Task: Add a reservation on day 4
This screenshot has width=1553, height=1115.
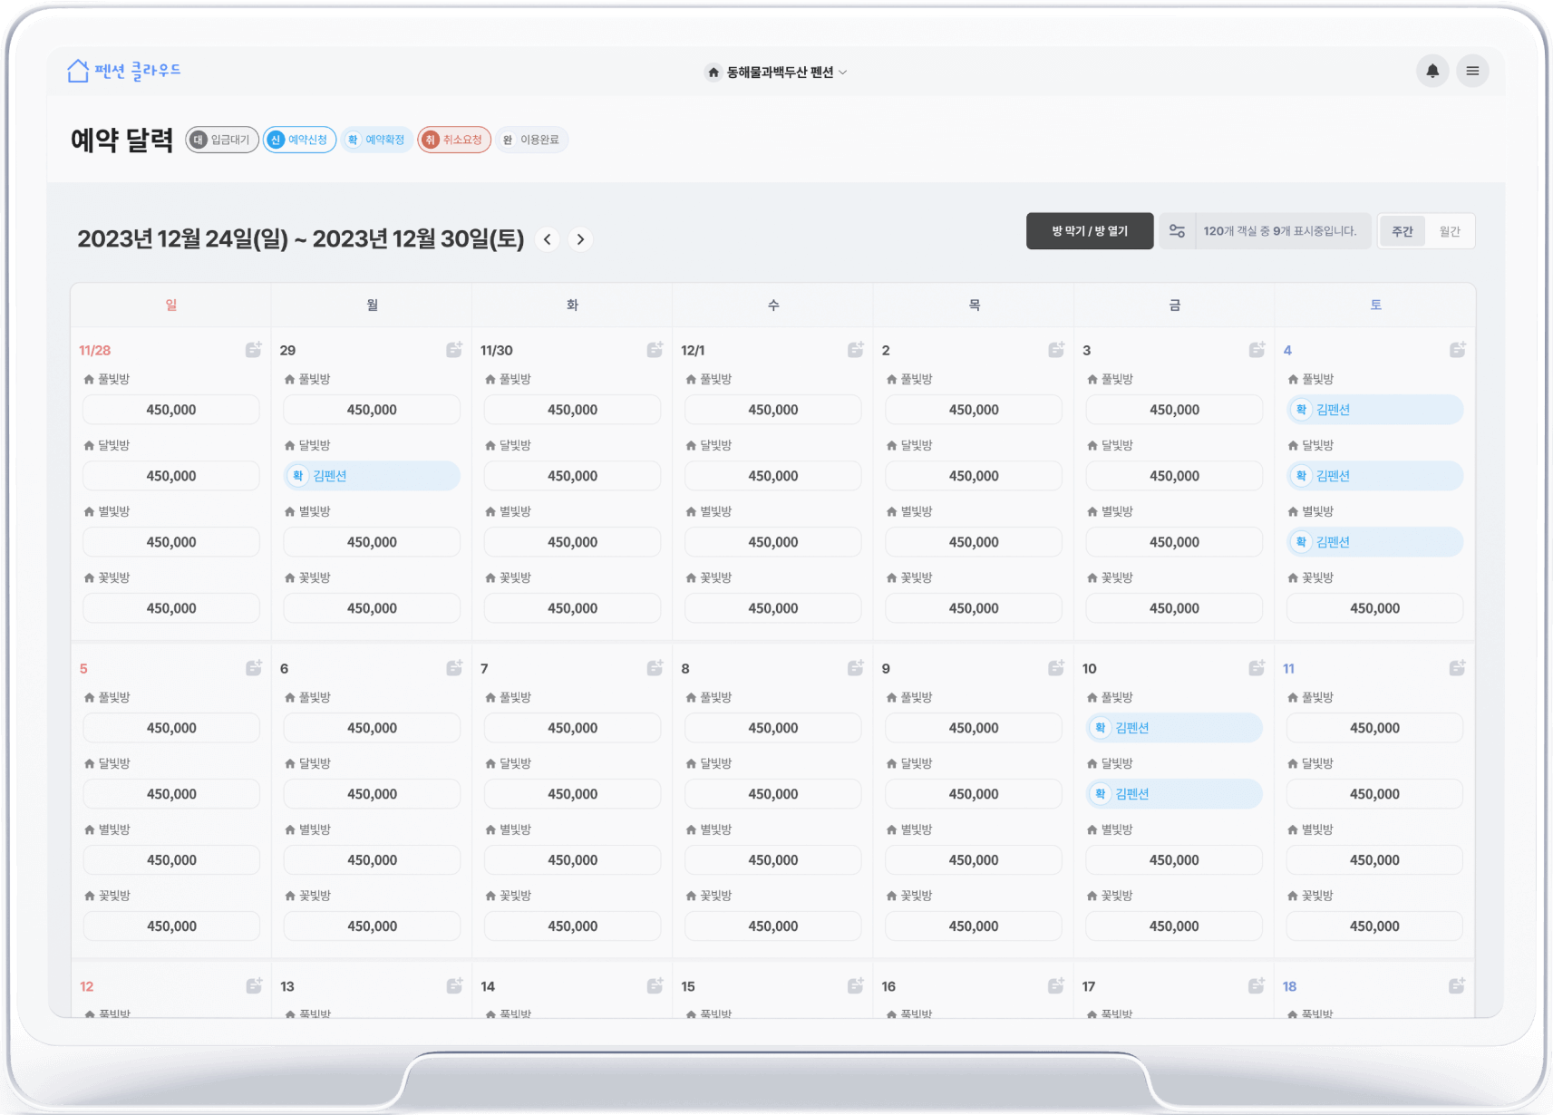Action: click(1457, 350)
